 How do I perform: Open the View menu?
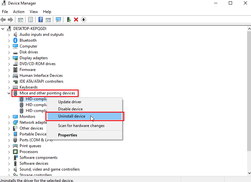34,12
